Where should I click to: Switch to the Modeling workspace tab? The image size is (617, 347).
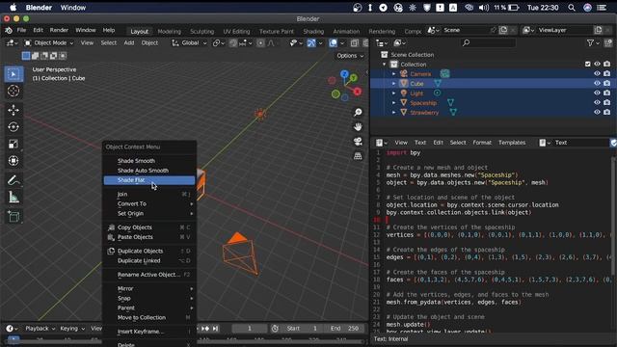[170, 31]
